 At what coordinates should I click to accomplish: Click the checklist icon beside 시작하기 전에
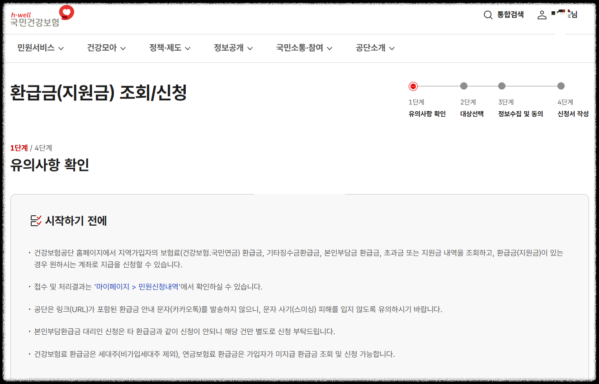36,221
